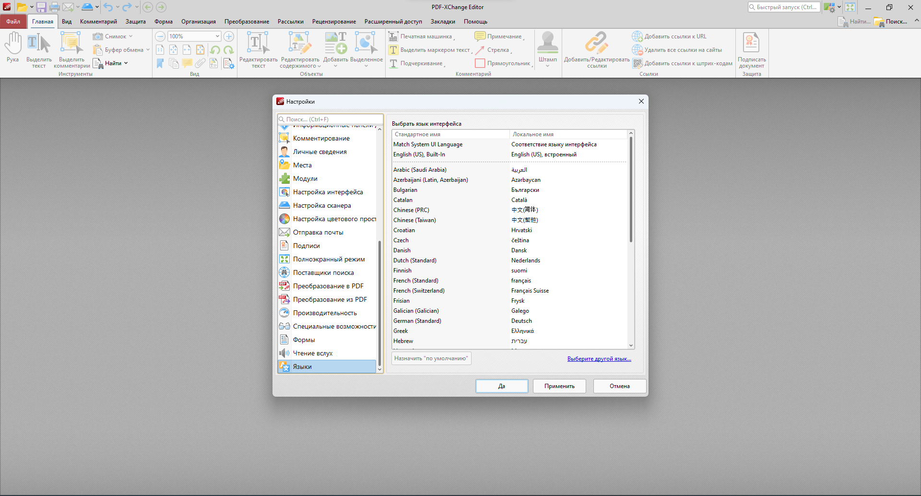Click the Snapshot (Снимок) camera icon
The image size is (921, 496).
[x=98, y=36]
